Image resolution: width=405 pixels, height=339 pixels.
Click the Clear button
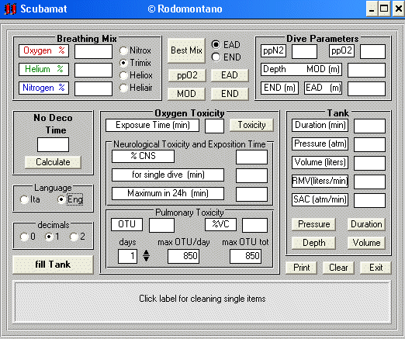pyautogui.click(x=338, y=268)
